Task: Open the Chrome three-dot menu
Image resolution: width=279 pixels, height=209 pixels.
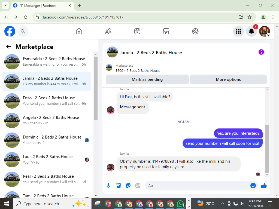Action: [x=273, y=17]
